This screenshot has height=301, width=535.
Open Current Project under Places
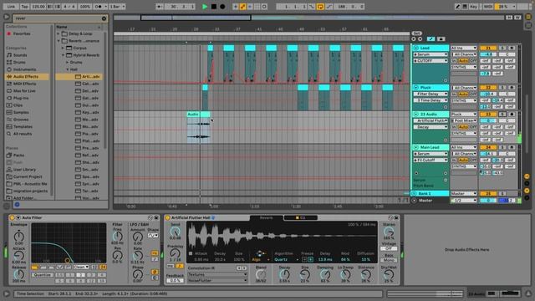[x=28, y=176]
